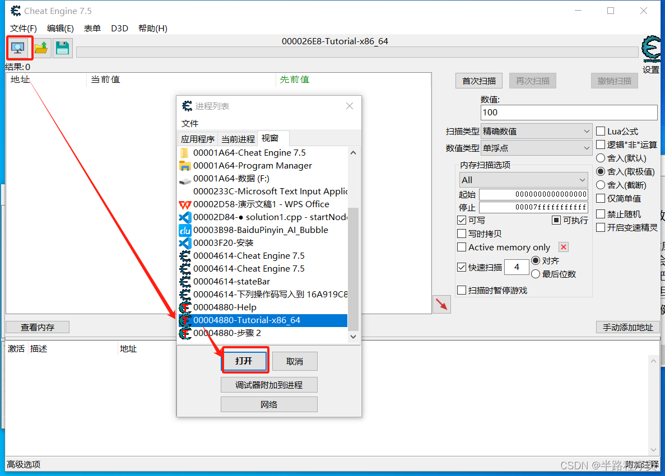Toggle 快速扫描 checkbox
The width and height of the screenshot is (665, 476).
[x=462, y=268]
